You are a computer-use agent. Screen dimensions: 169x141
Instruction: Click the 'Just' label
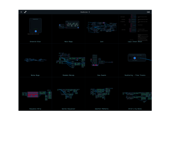102,41
